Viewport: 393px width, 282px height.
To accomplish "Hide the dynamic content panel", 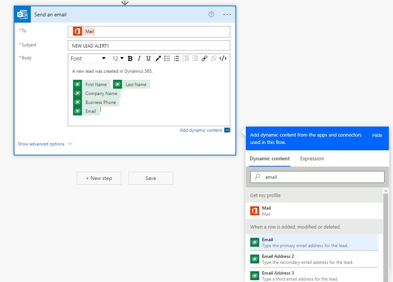I will click(377, 135).
